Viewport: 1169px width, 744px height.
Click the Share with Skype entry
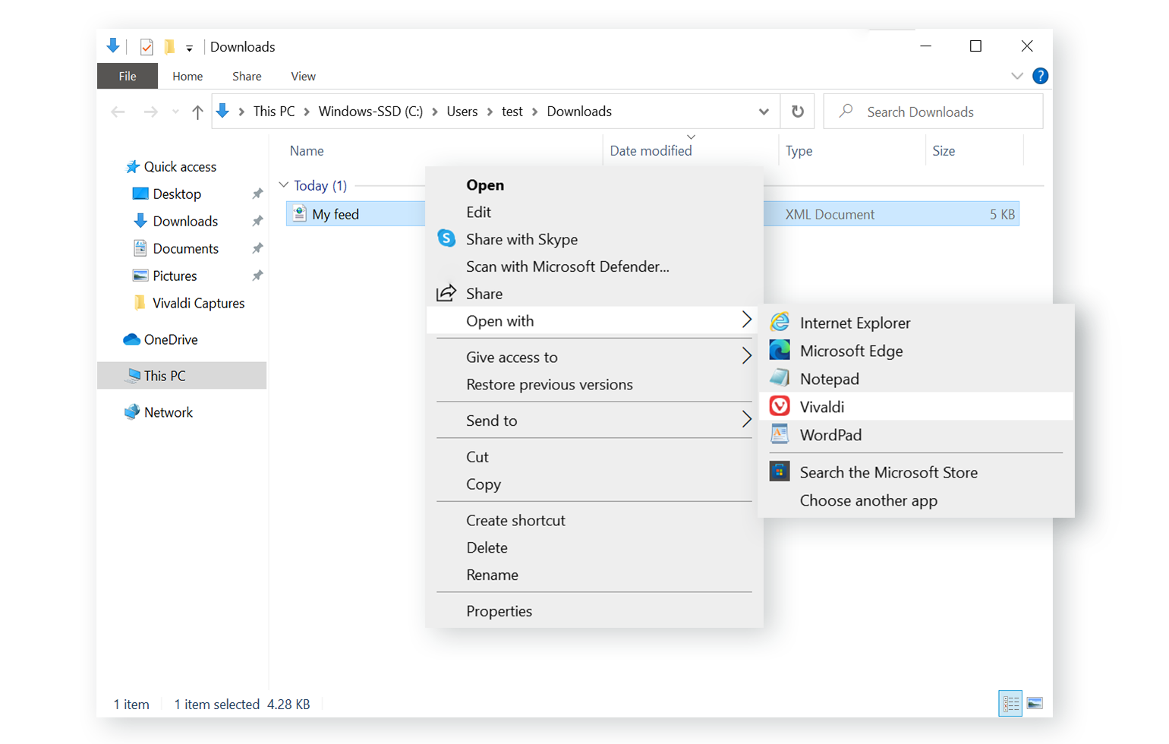coord(521,239)
